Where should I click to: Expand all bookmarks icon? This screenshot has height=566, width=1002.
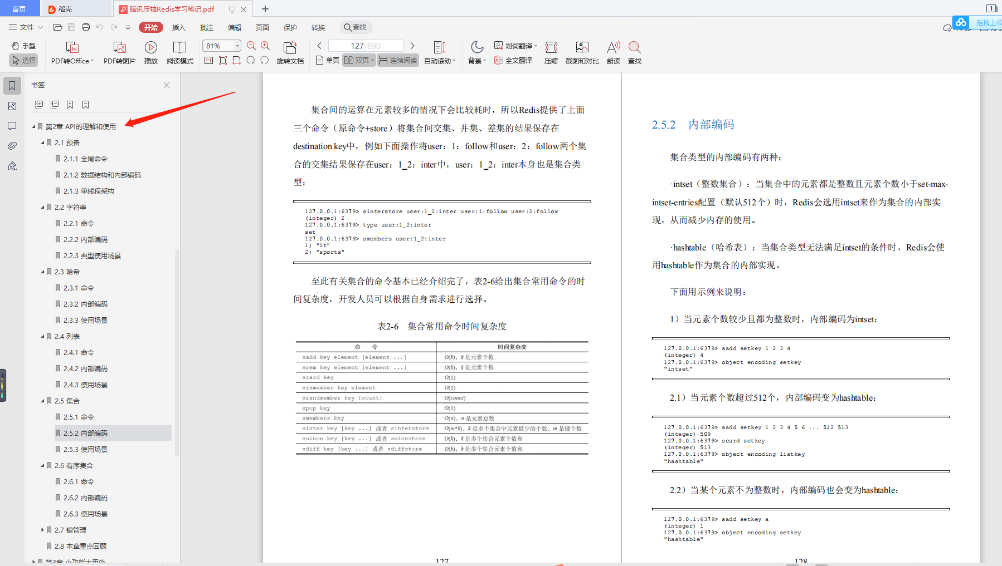pos(39,105)
